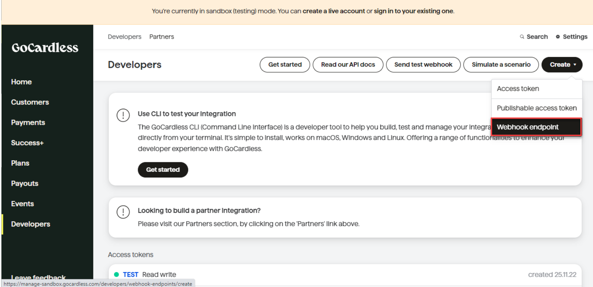The height and width of the screenshot is (287, 593).
Task: Open the Developers top tab
Action: coord(125,37)
